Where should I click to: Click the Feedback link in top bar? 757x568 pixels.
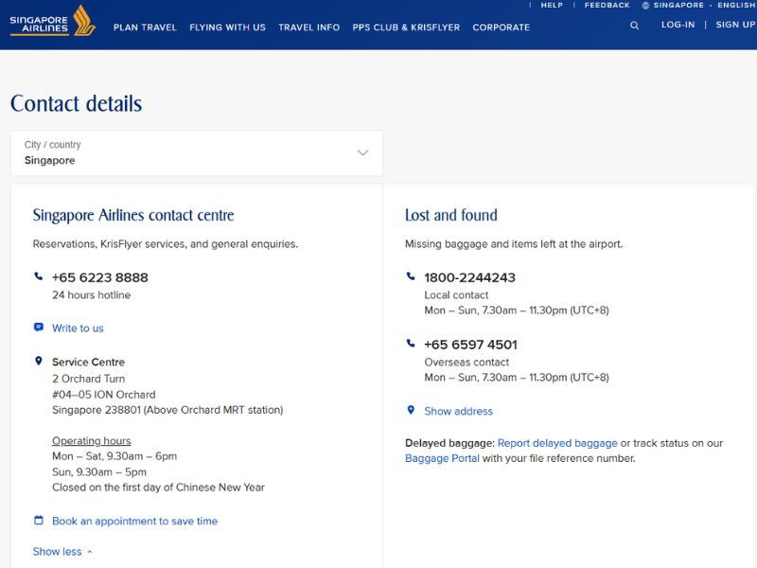[607, 6]
